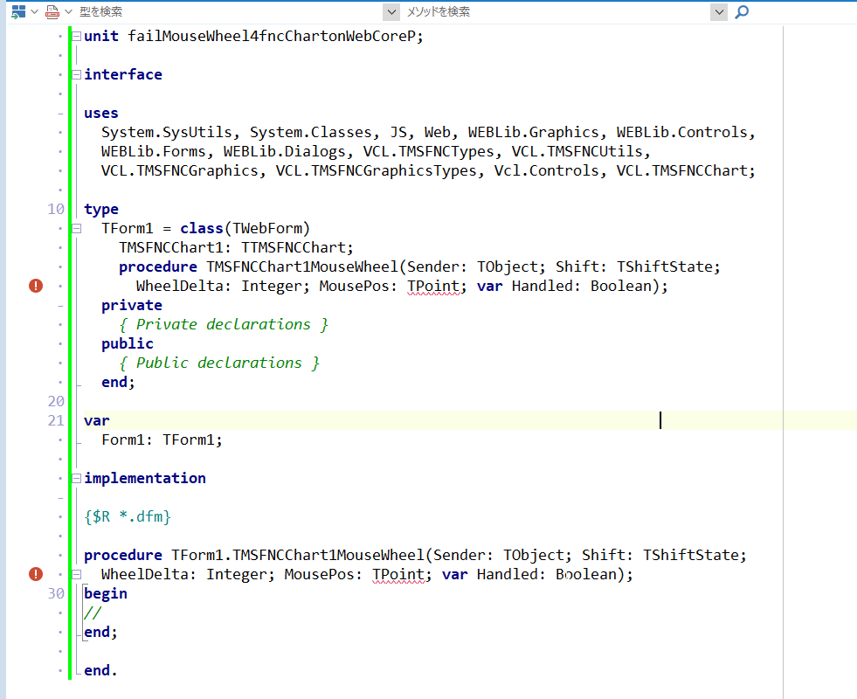Collapse the interface section
The image size is (857, 699).
[x=76, y=75]
